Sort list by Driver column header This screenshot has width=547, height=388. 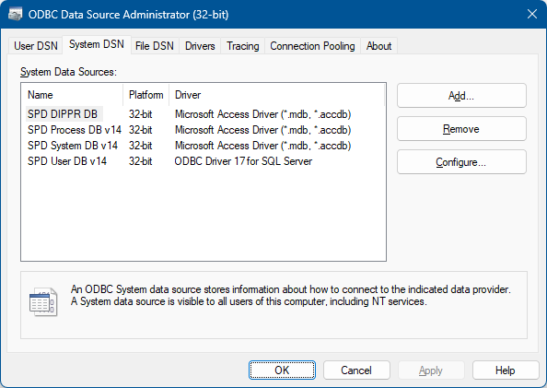tap(276, 95)
